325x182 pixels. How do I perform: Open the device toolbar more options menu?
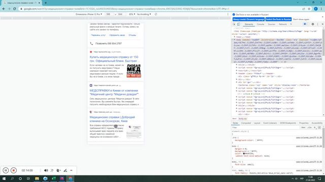pyautogui.click(x=228, y=14)
